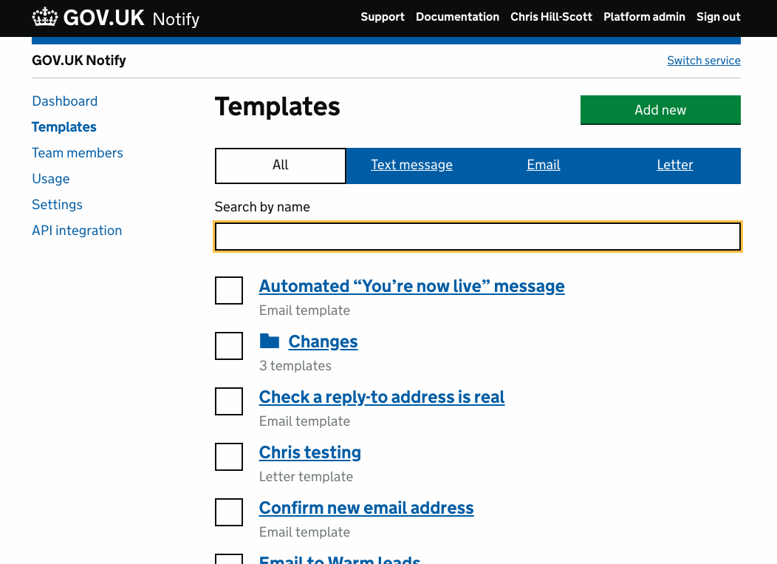Open the Changes folder icon

click(x=270, y=341)
